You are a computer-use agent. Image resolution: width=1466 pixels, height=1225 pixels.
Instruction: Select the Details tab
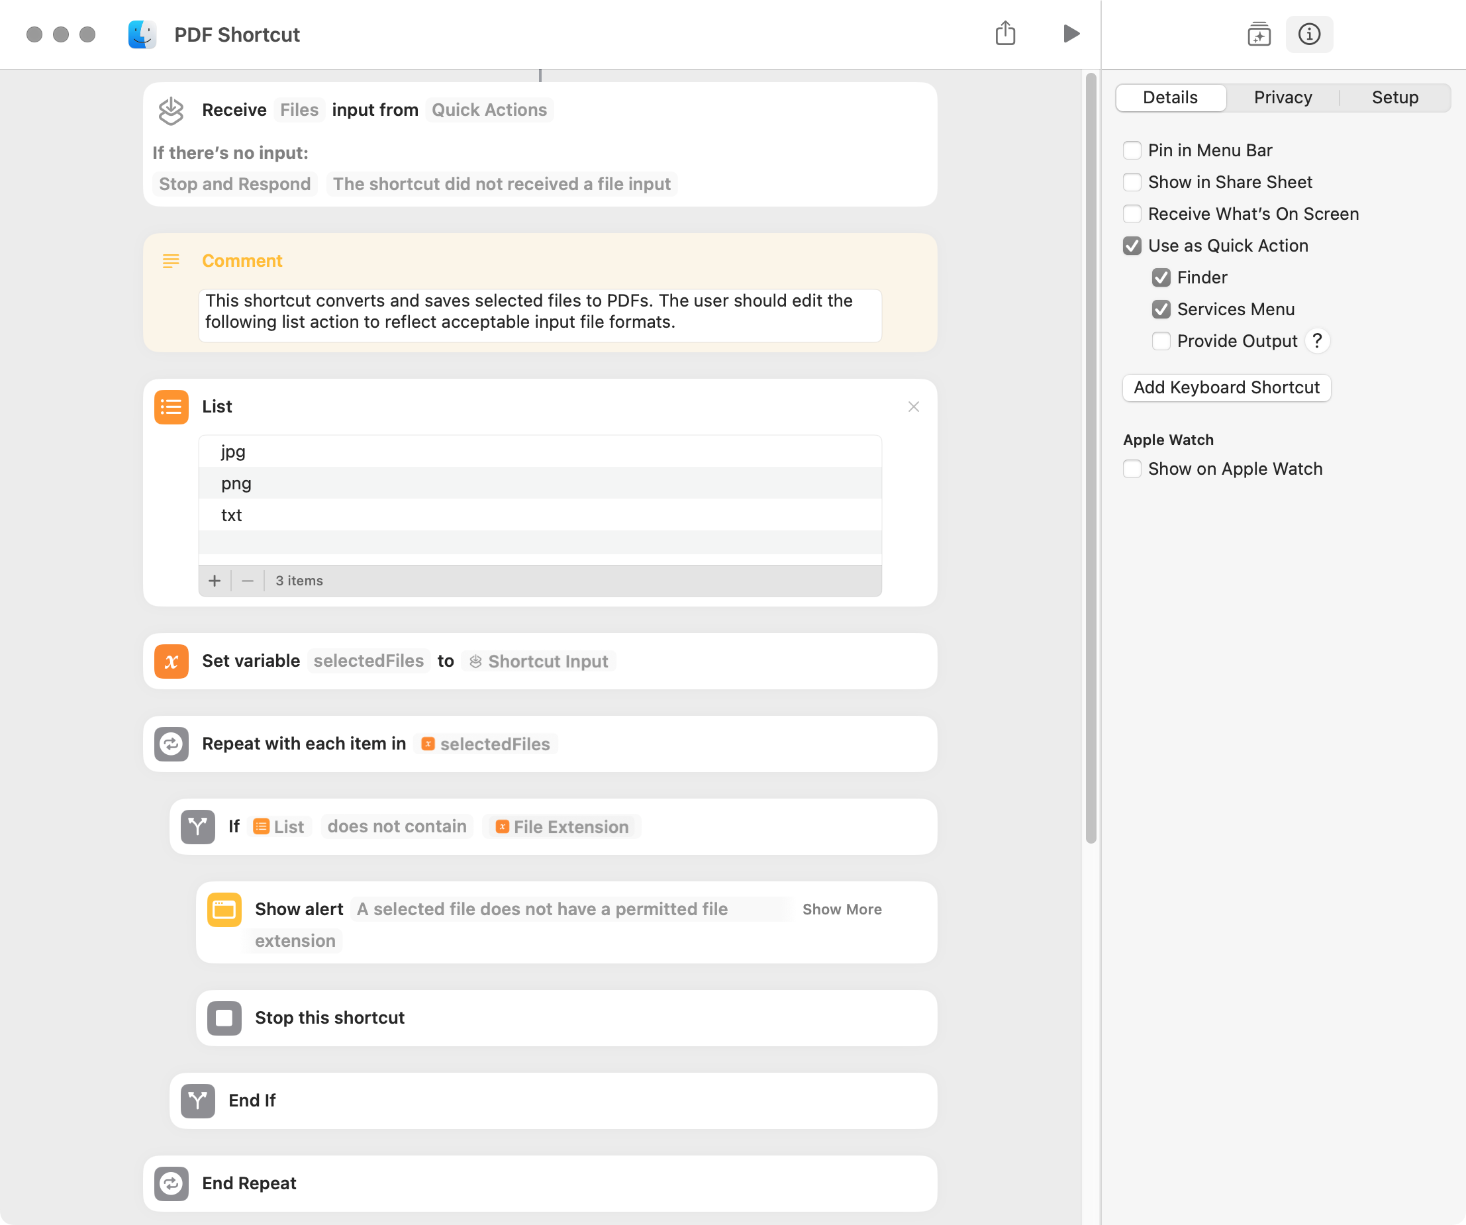point(1170,98)
